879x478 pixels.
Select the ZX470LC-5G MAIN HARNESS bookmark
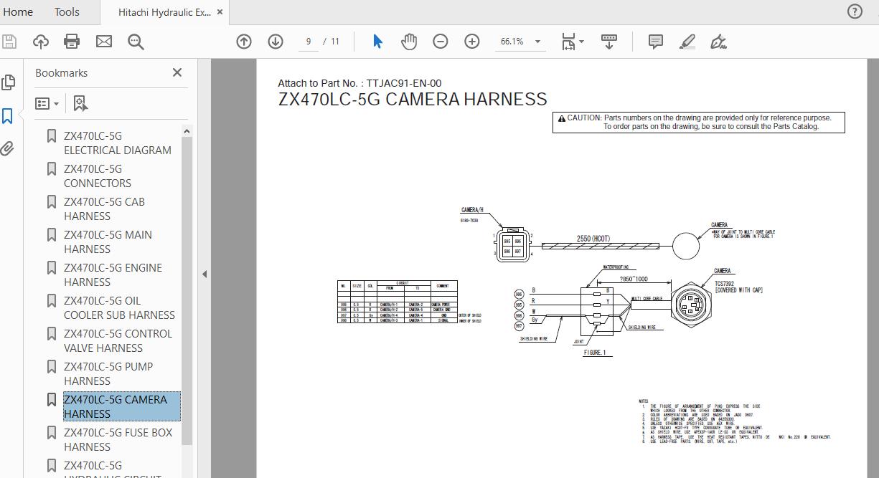pyautogui.click(x=108, y=242)
